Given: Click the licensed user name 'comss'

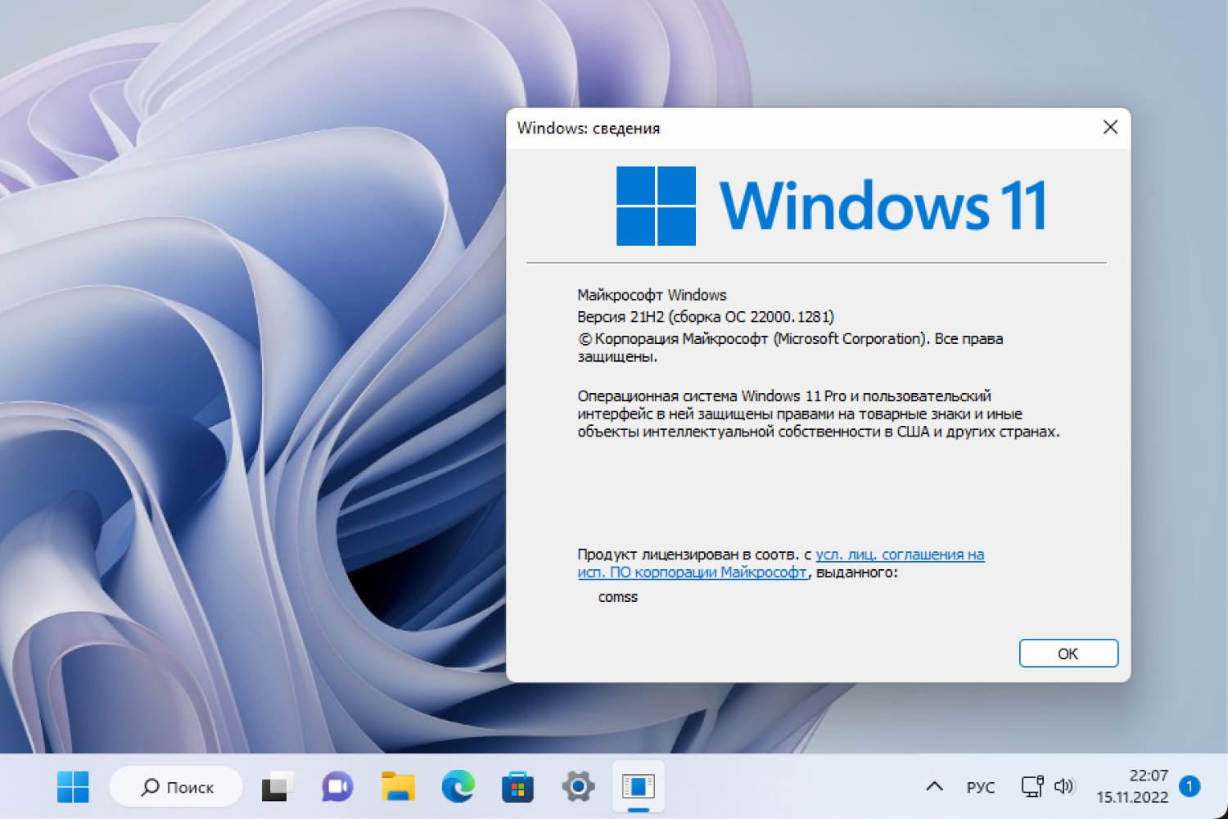Looking at the screenshot, I should 618,597.
